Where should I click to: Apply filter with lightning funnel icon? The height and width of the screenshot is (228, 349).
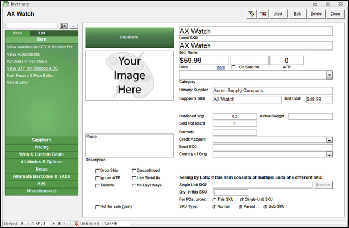pos(252,14)
